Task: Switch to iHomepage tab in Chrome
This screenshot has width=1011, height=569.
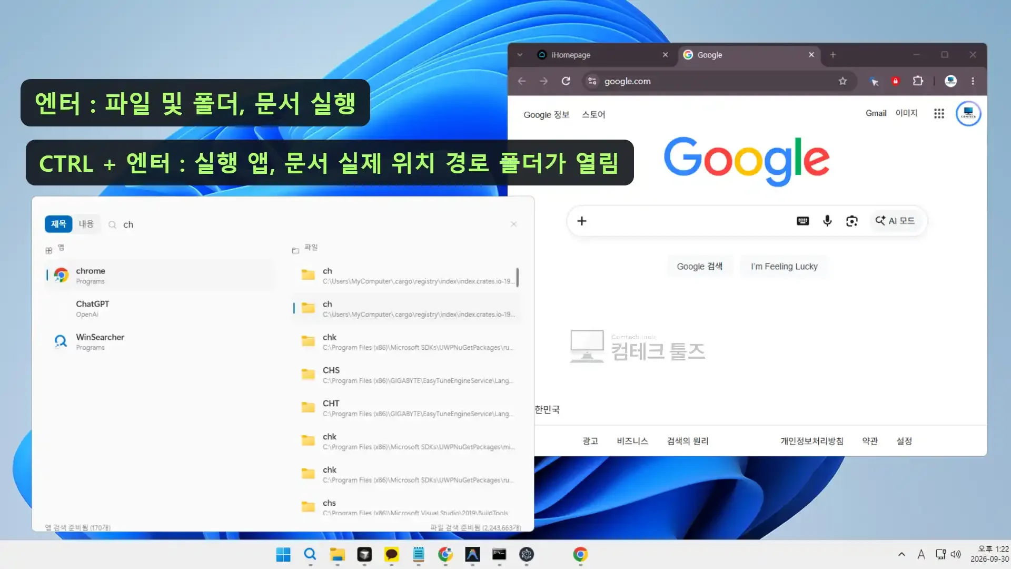Action: 600,55
